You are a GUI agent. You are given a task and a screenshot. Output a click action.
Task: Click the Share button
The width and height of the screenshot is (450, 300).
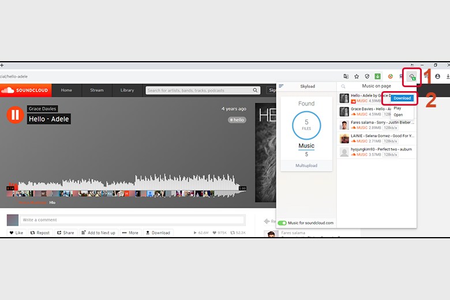coord(65,232)
